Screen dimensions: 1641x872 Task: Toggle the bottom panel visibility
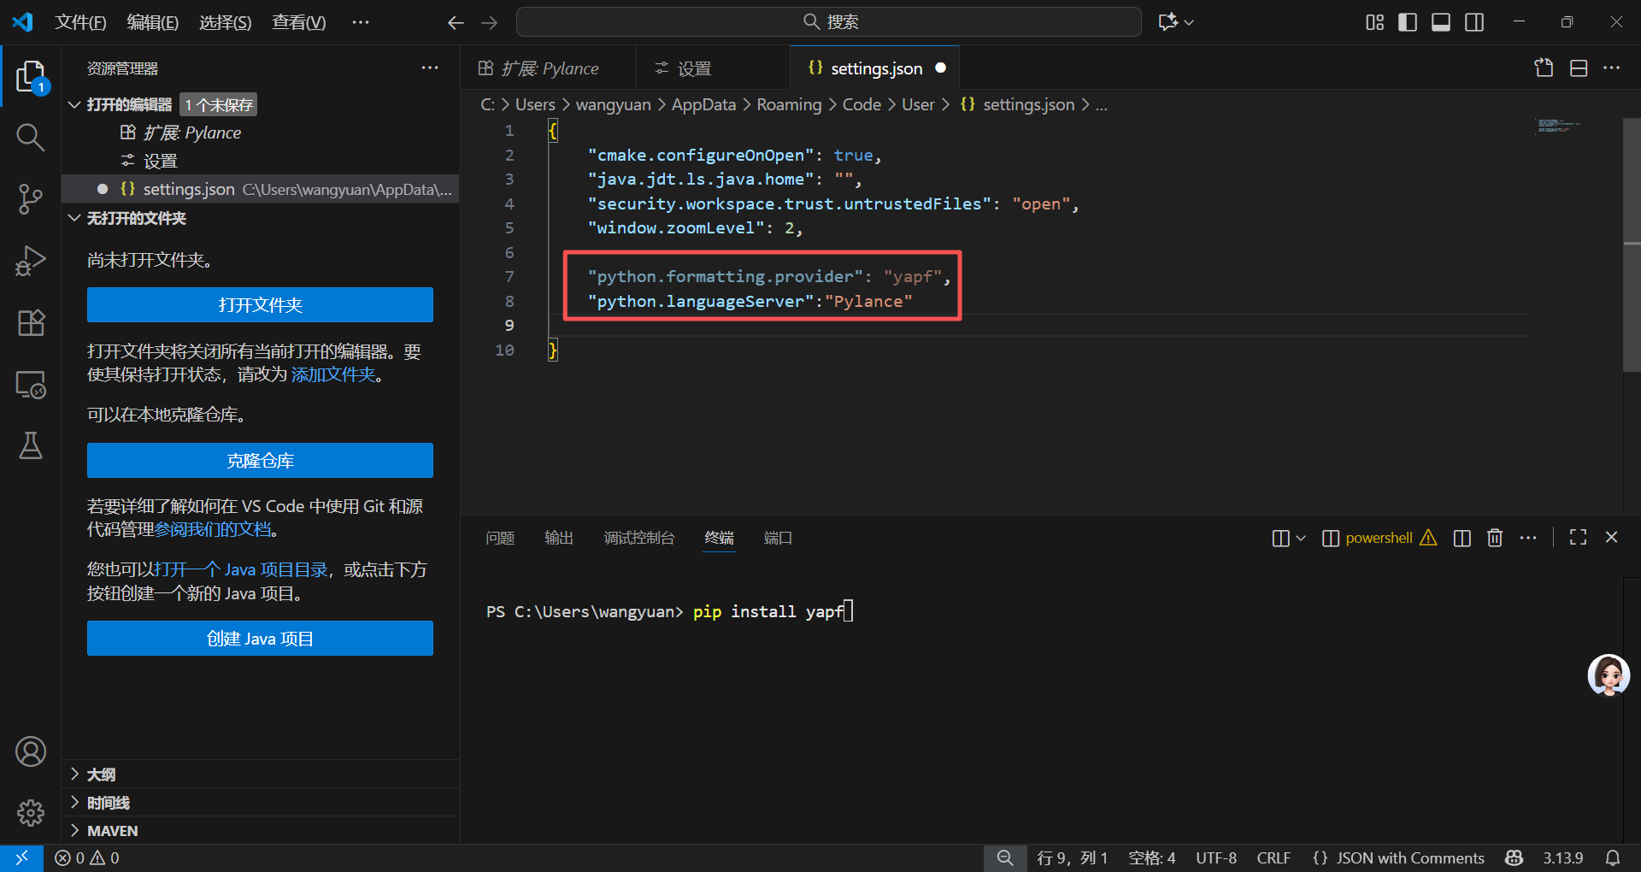[1441, 22]
